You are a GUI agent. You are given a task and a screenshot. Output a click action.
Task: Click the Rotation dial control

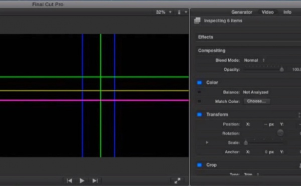[280, 133]
